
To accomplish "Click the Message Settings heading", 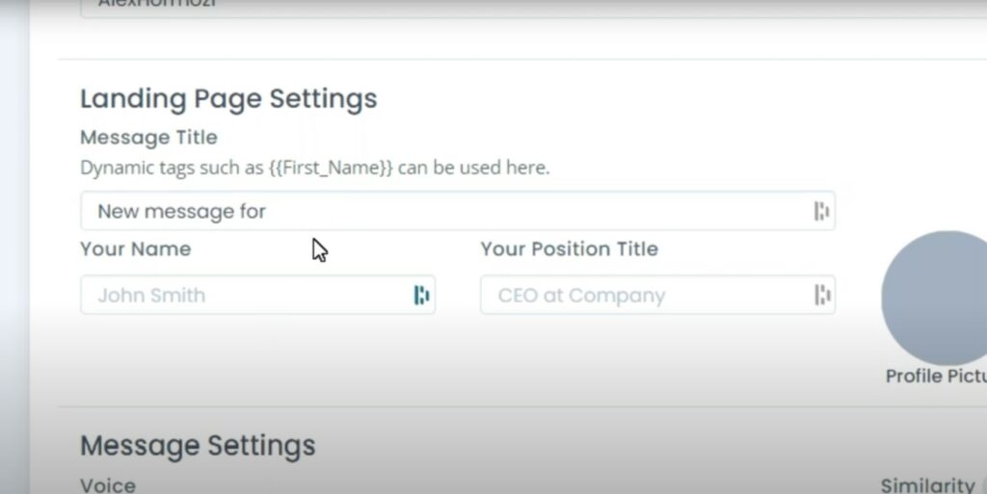I will click(x=198, y=446).
